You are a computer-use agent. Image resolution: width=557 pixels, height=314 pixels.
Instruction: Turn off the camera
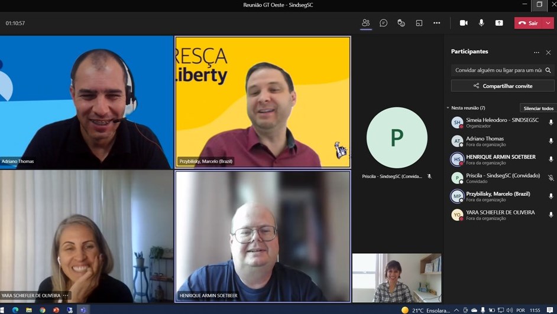[x=464, y=23]
